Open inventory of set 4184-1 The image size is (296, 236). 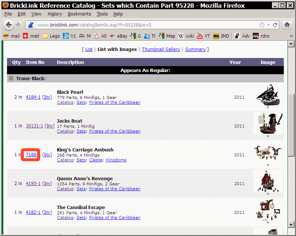pos(47,97)
